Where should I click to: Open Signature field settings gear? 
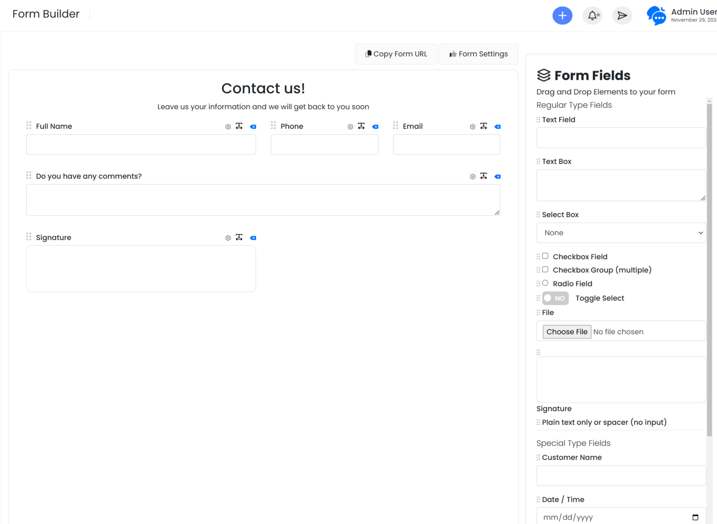(228, 238)
